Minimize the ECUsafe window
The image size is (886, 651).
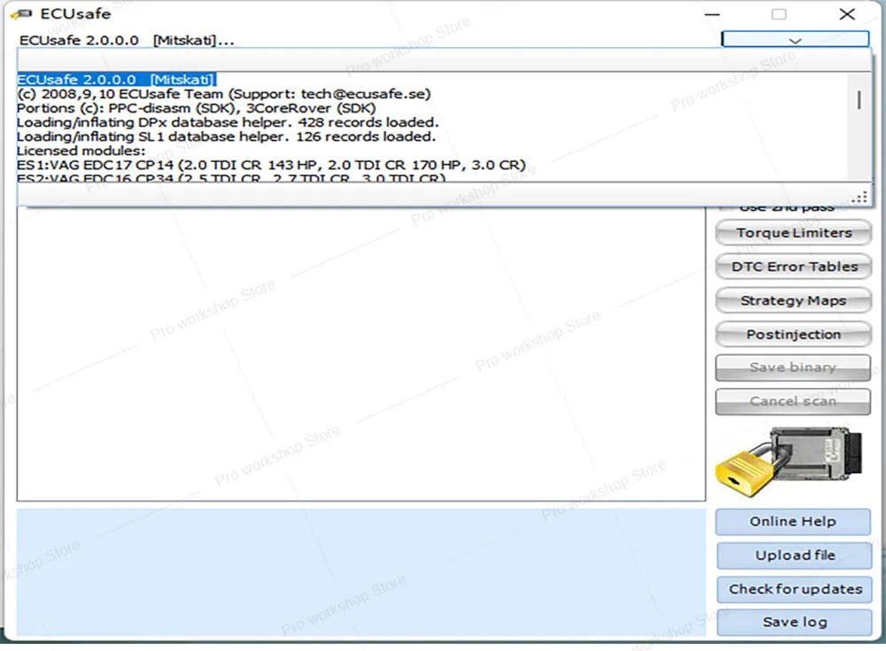click(712, 14)
